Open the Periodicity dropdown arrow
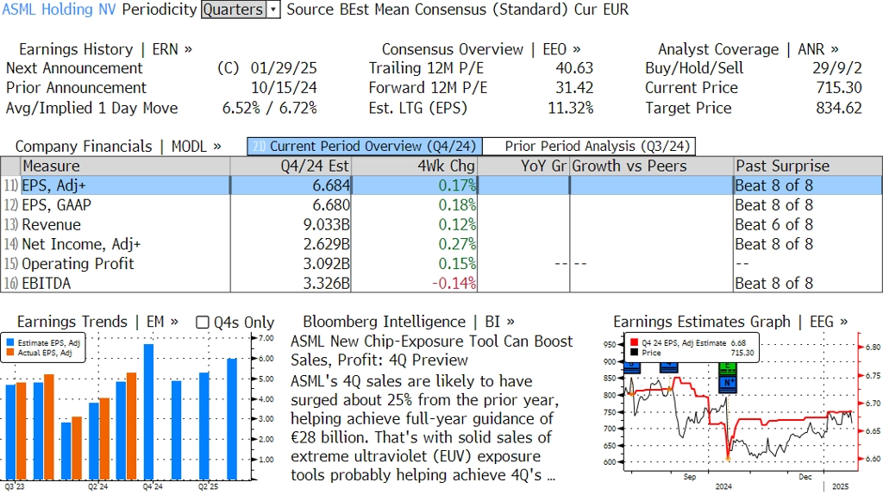Screen dimensions: 883x495 tap(273, 9)
